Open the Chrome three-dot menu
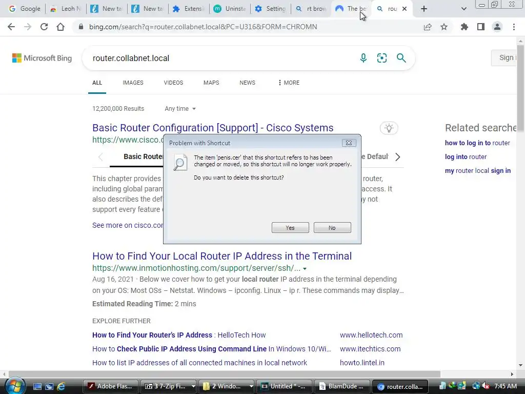 pyautogui.click(x=514, y=27)
